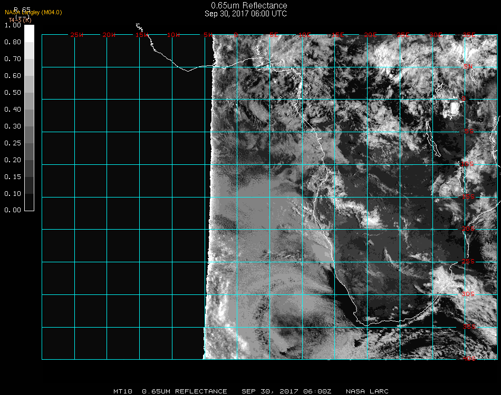Click the 5N latitude label
Screen dimensions: 501x395
pyautogui.click(x=468, y=66)
